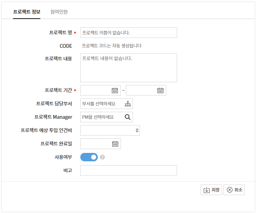
Task: Click the help question mark icon next to 사용여부
Action: coord(102,157)
